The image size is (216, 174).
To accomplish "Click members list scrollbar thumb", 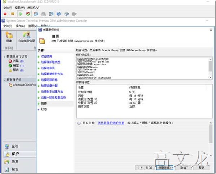I will coord(210,67).
